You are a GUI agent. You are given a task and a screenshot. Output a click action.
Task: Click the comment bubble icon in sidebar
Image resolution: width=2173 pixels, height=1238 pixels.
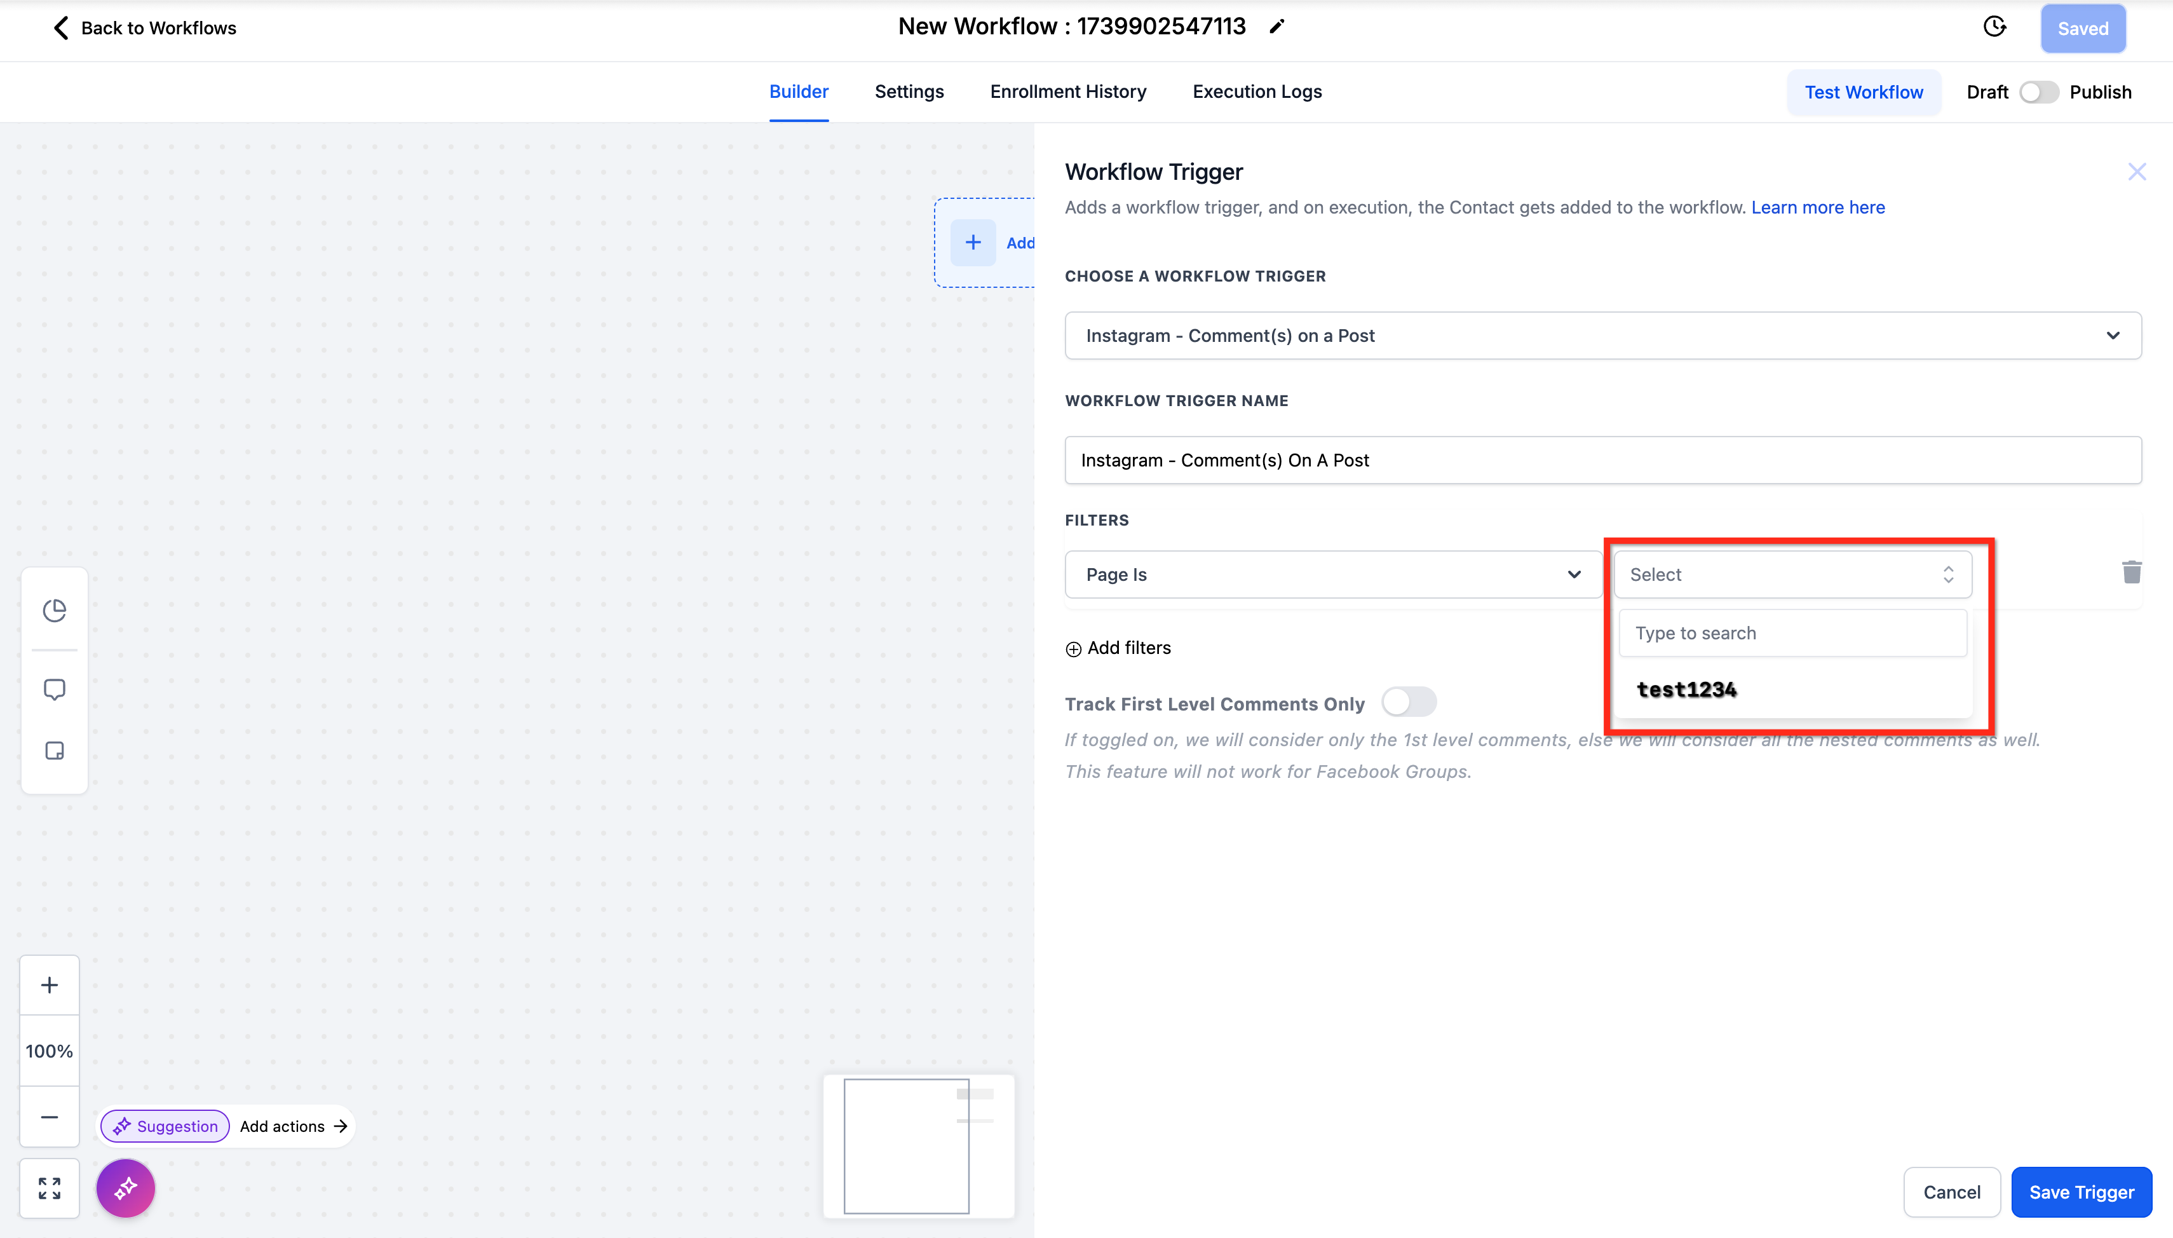tap(55, 689)
